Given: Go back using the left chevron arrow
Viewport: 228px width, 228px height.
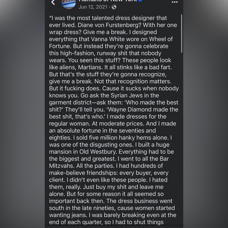Looking at the screenshot, I should (53, 2).
